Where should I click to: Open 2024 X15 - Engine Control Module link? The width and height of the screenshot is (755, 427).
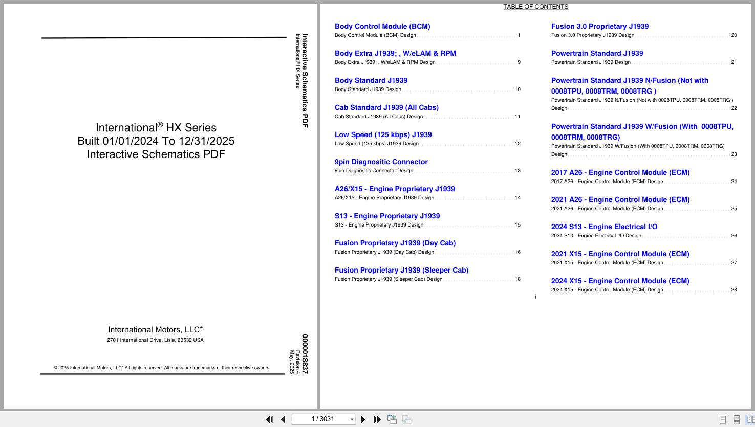pyautogui.click(x=620, y=281)
